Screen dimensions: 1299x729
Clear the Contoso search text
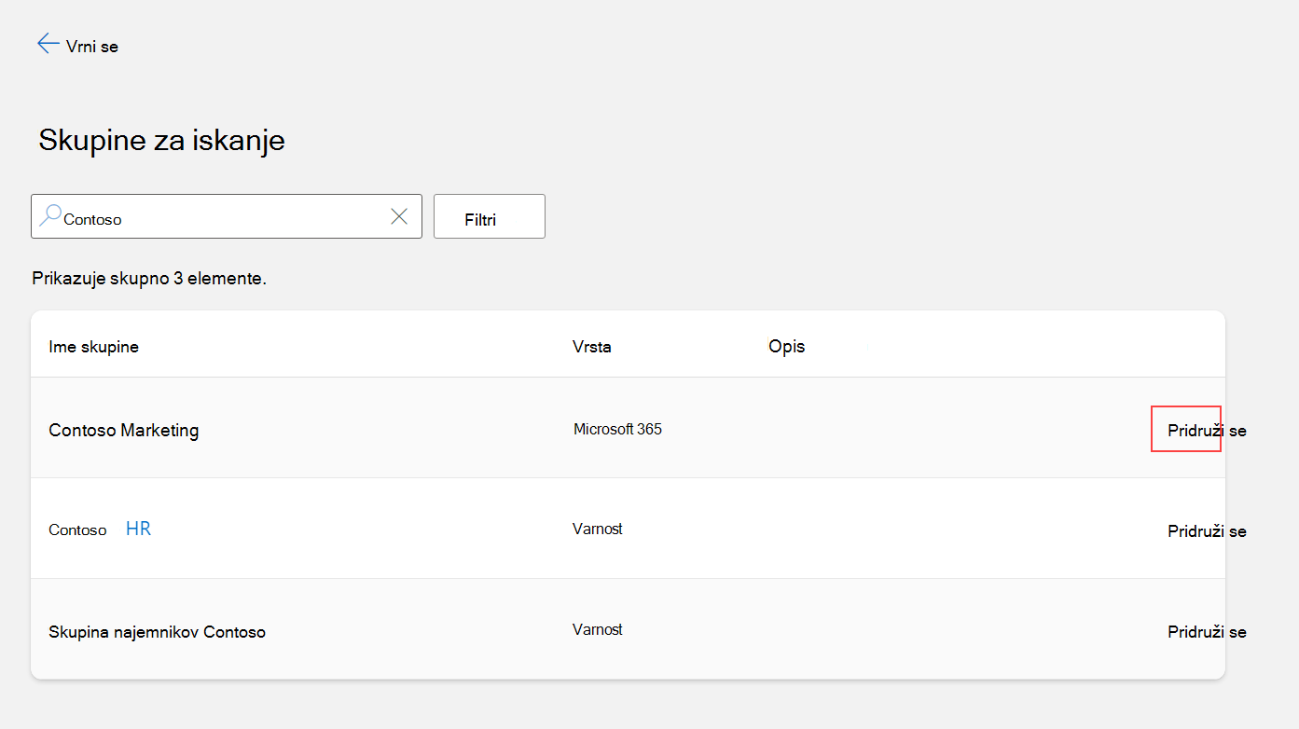click(399, 216)
